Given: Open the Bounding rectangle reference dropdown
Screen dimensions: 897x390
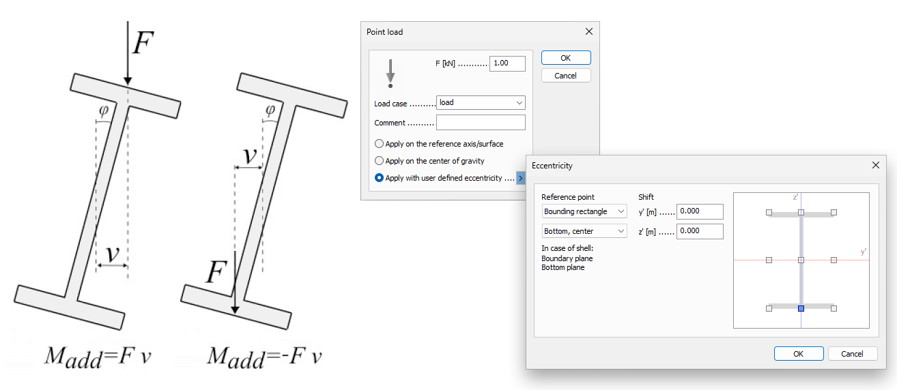Looking at the screenshot, I should pos(584,211).
